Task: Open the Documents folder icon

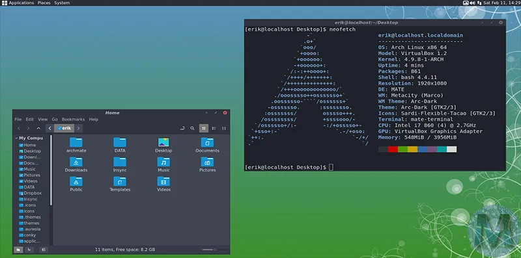Action: pyautogui.click(x=207, y=142)
